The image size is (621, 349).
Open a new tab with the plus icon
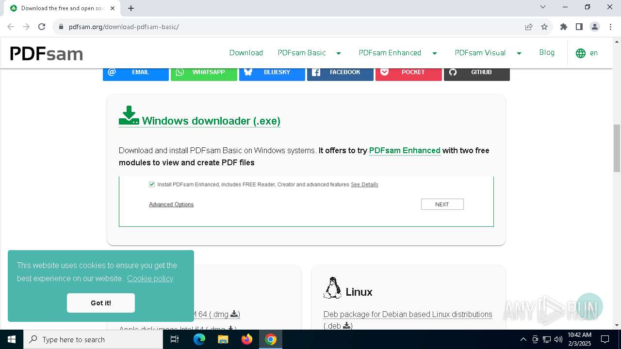(131, 8)
